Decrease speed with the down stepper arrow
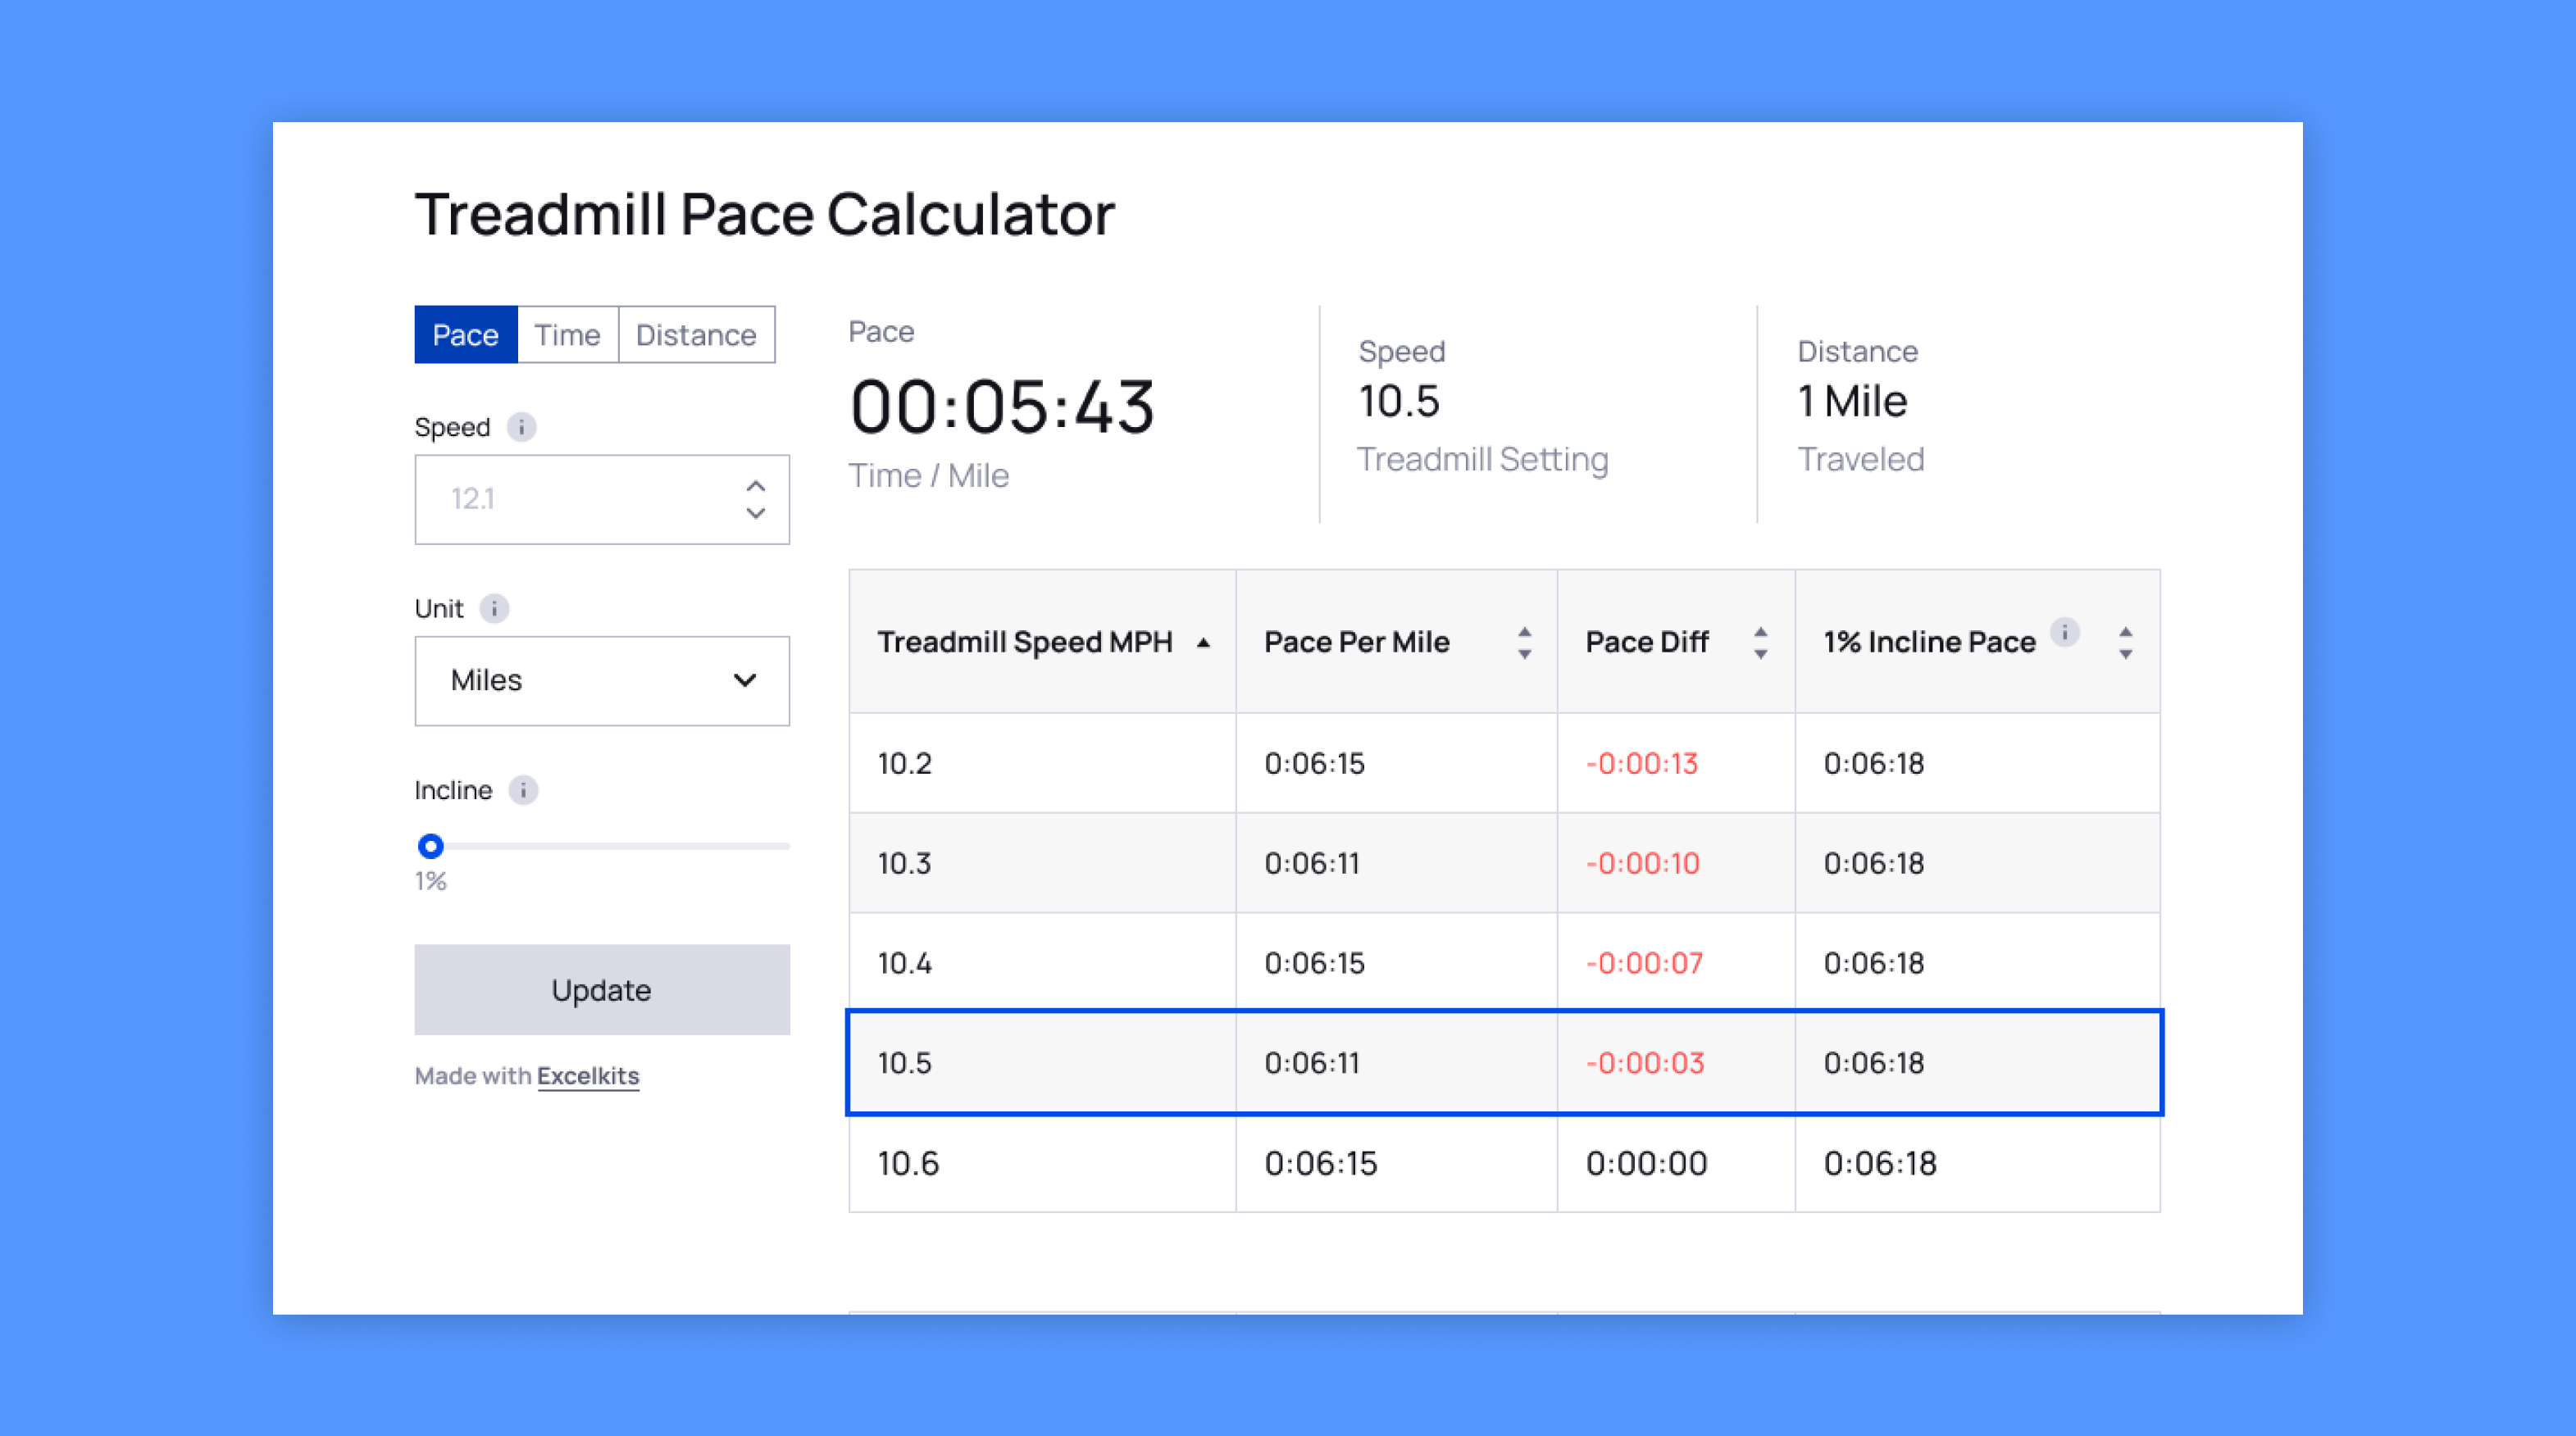The image size is (2576, 1436). tap(756, 514)
